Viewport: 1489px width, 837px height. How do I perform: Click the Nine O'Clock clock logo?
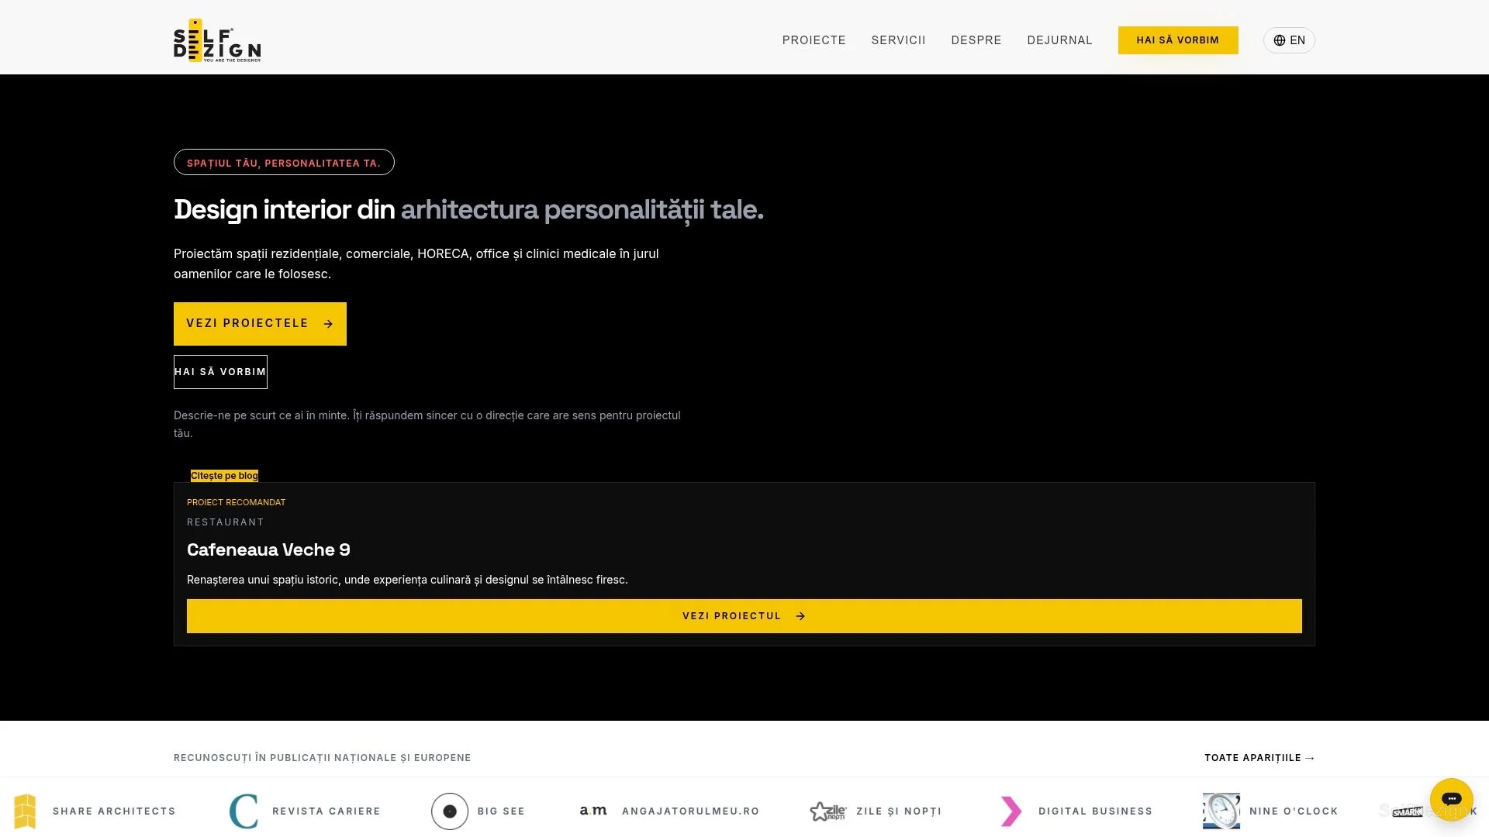pos(1221,811)
